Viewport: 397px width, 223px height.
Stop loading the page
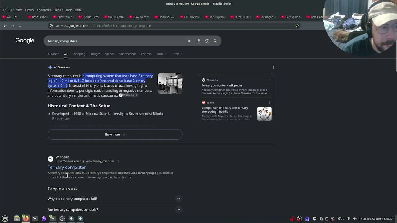pyautogui.click(x=20, y=26)
